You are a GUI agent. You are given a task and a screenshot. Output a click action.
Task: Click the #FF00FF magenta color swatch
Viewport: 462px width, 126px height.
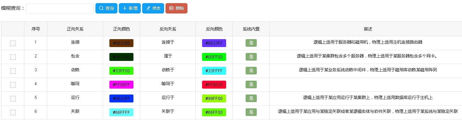coord(122,85)
